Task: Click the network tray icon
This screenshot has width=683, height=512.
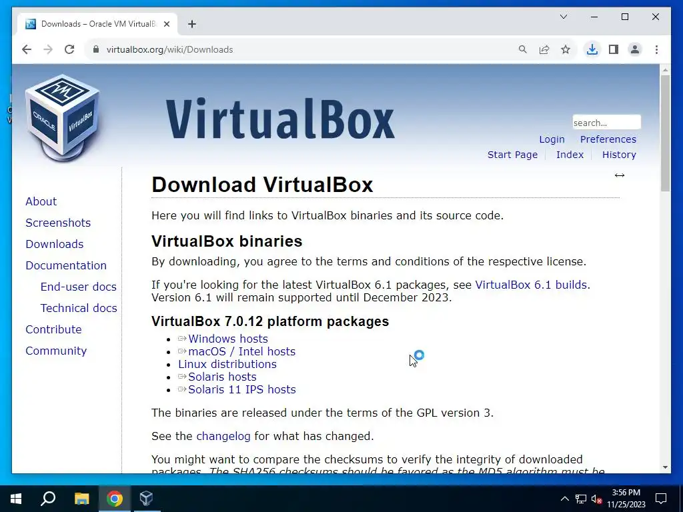Action: [x=581, y=499]
